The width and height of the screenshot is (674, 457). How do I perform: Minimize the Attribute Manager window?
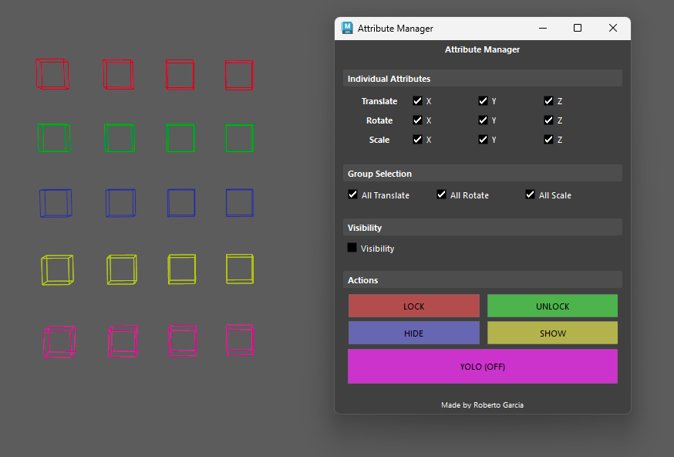pyautogui.click(x=543, y=28)
